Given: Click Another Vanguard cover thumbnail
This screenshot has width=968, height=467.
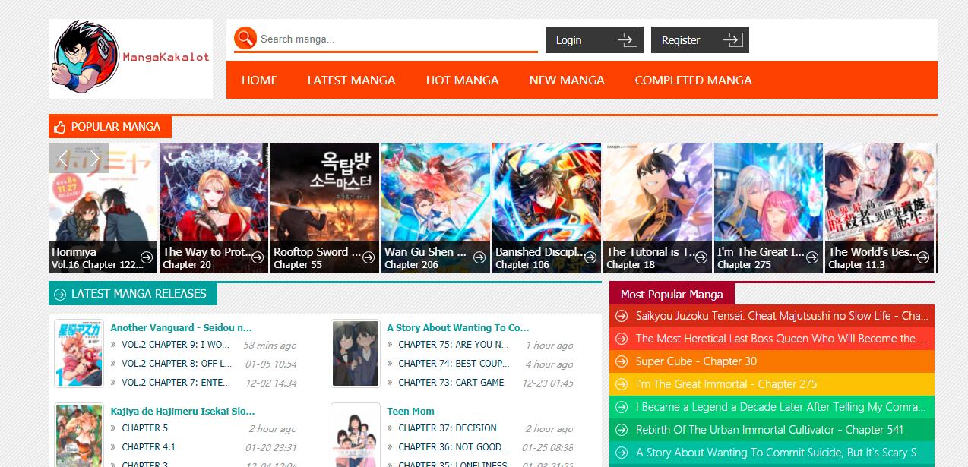Looking at the screenshot, I should coord(79,354).
